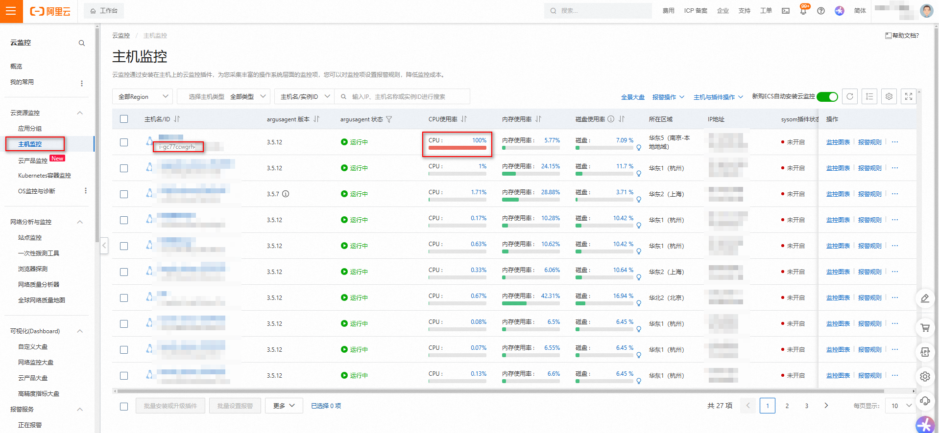The image size is (939, 433).
Task: Check the host row with CPU 100%
Action: click(x=124, y=142)
